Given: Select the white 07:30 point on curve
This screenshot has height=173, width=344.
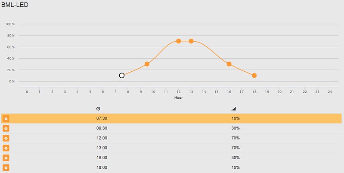Looking at the screenshot, I should click(x=122, y=76).
